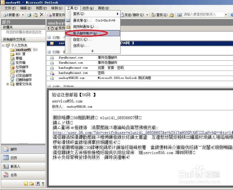Viewport: 233px width, 190px height.
Task: Select 电子邮件帐户 in Tools menu
Action: [x=93, y=33]
